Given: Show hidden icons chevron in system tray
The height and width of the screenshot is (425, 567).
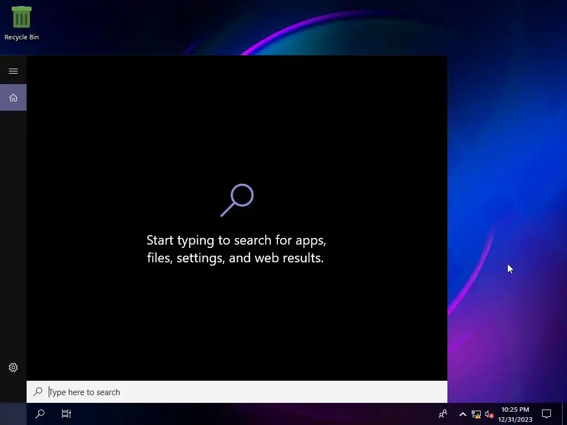Looking at the screenshot, I should (x=462, y=414).
